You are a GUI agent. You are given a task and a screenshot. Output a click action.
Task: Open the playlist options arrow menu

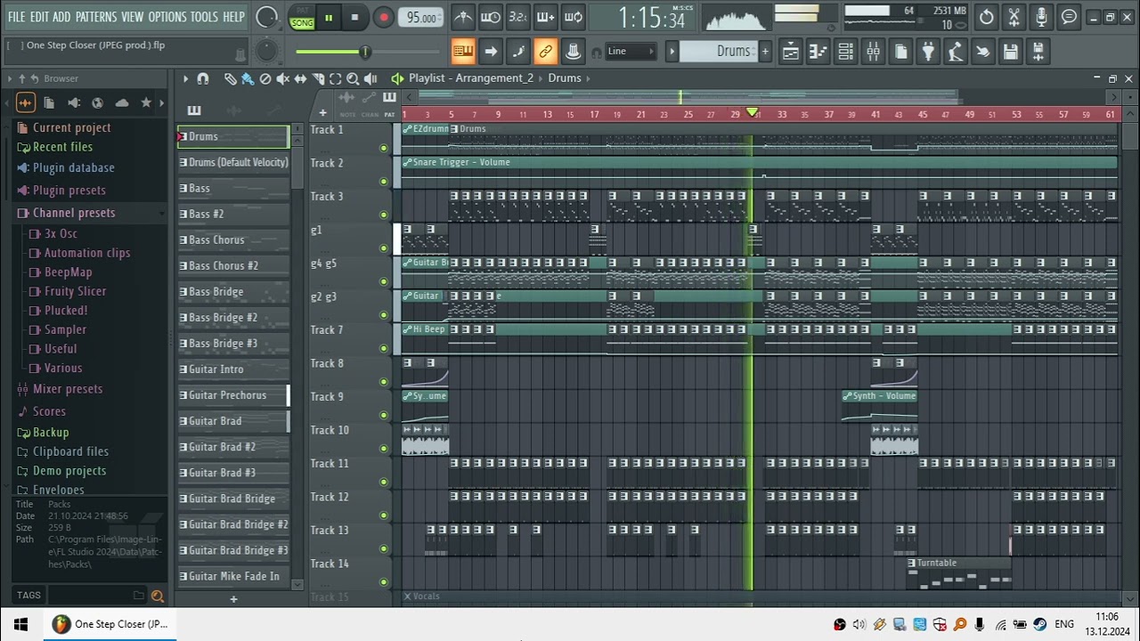point(185,78)
